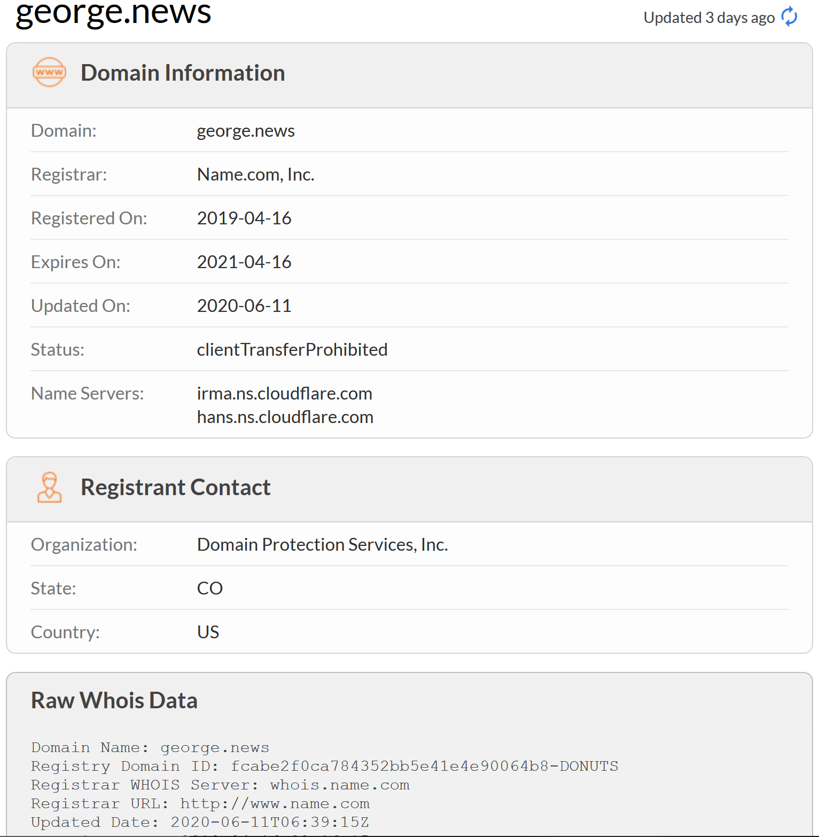Click state value CO
Image resolution: width=819 pixels, height=837 pixels.
point(210,589)
